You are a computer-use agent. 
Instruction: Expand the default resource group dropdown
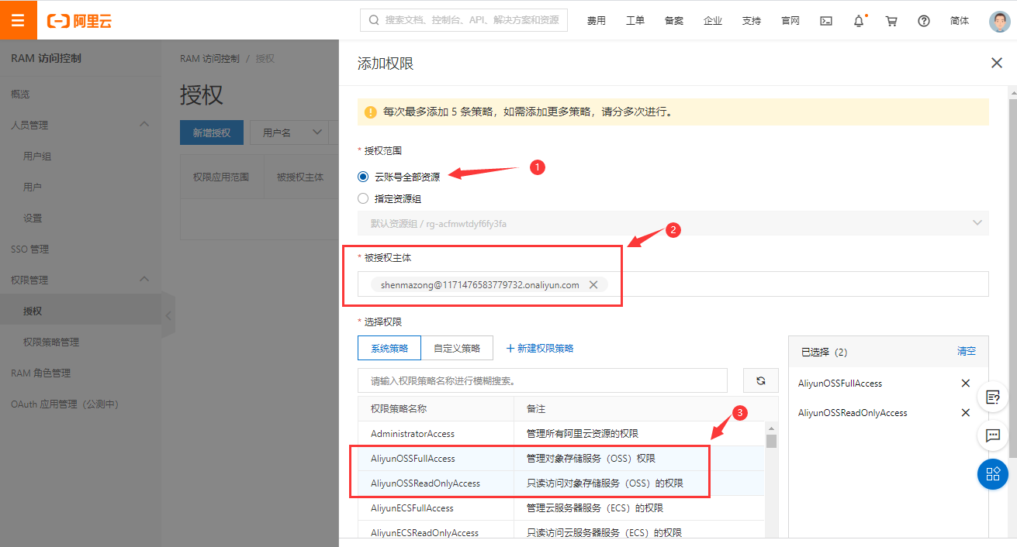[x=673, y=223]
